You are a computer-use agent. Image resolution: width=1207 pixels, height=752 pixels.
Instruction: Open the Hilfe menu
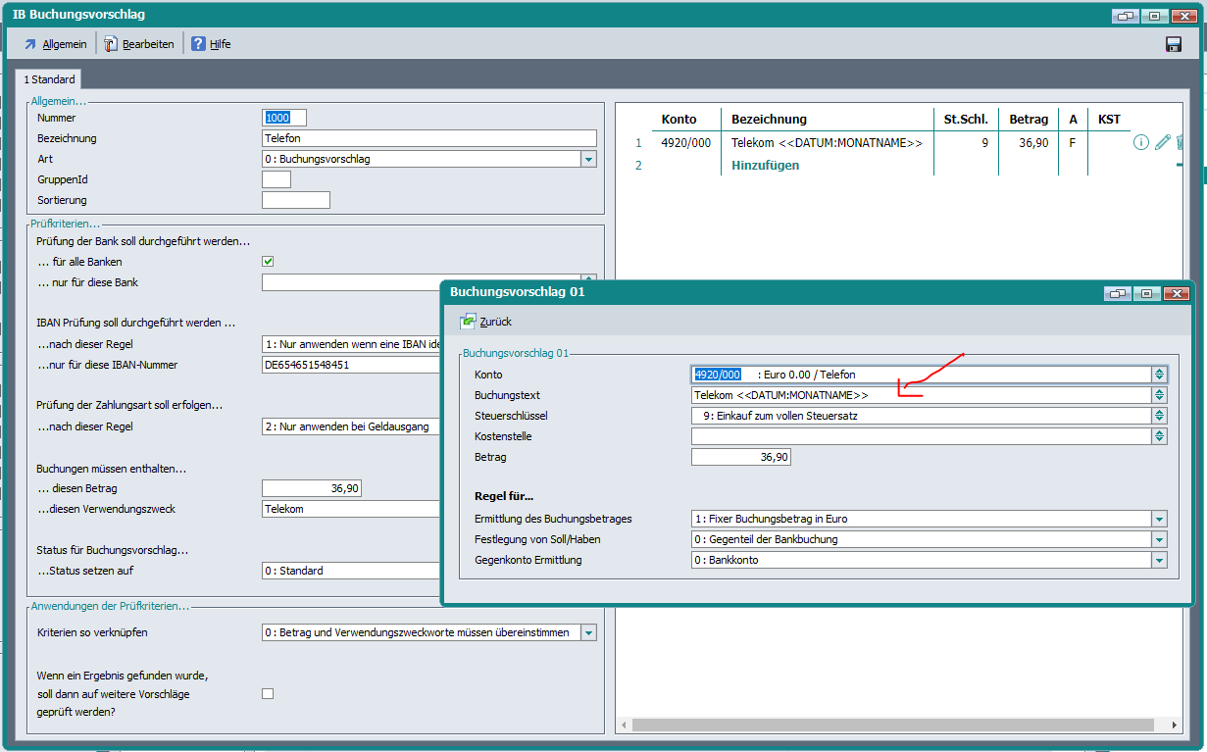tap(211, 44)
